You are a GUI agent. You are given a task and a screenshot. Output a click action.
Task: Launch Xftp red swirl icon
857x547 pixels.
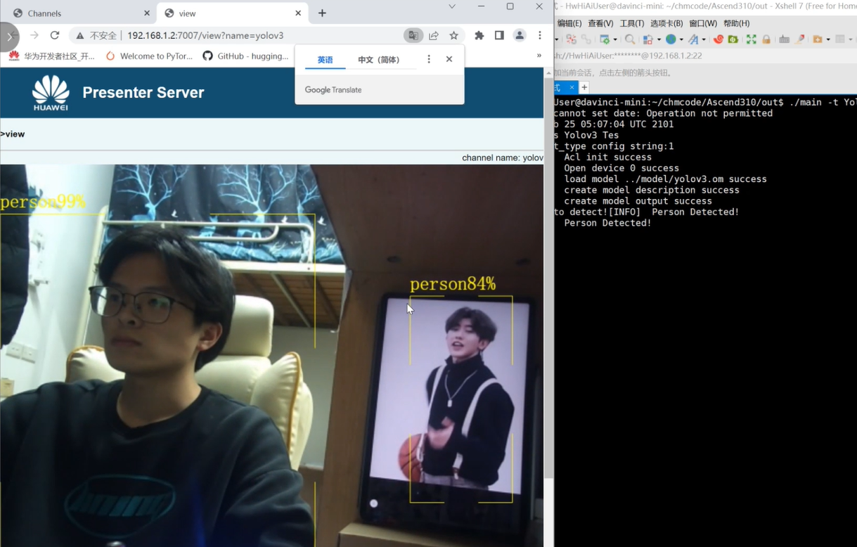point(718,39)
